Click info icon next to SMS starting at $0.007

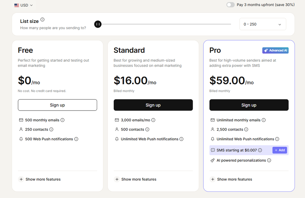tap(260, 150)
